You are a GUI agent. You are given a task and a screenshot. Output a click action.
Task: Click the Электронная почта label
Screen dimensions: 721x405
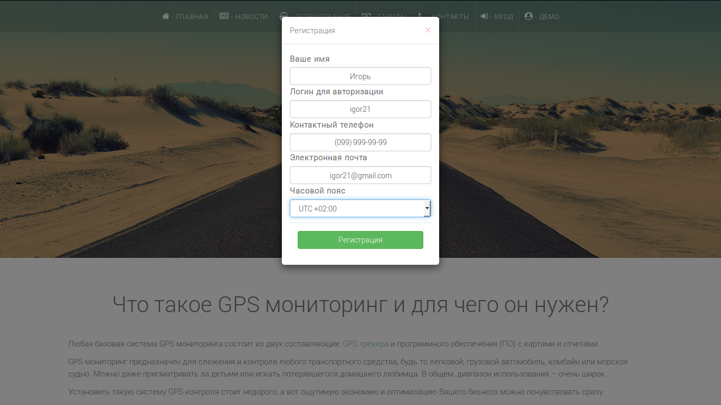click(x=328, y=158)
